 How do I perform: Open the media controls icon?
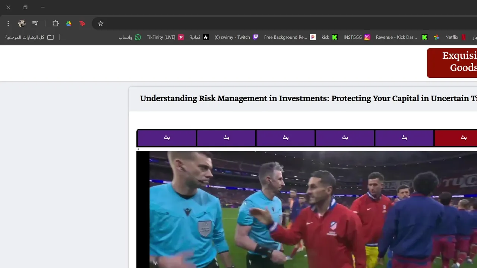35,23
